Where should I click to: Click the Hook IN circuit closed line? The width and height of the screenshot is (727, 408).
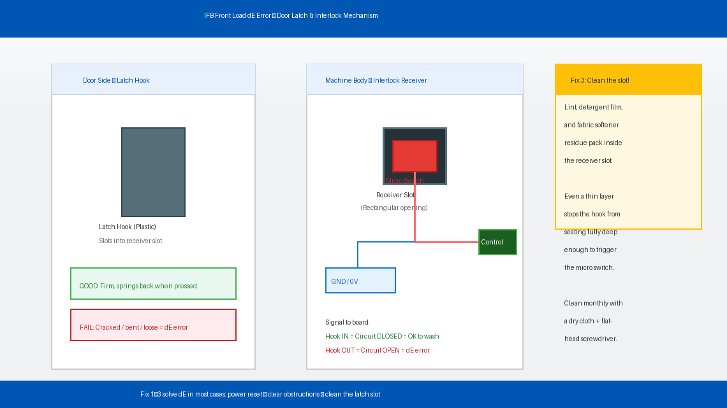pyautogui.click(x=382, y=336)
